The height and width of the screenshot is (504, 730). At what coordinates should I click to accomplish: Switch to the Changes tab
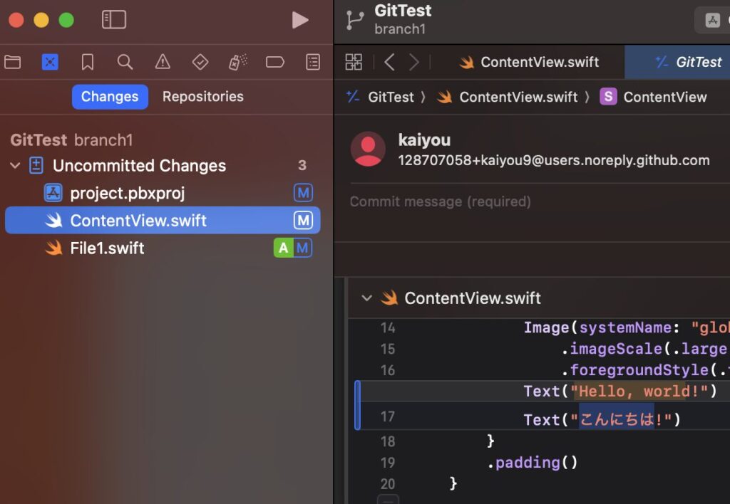pyautogui.click(x=110, y=97)
